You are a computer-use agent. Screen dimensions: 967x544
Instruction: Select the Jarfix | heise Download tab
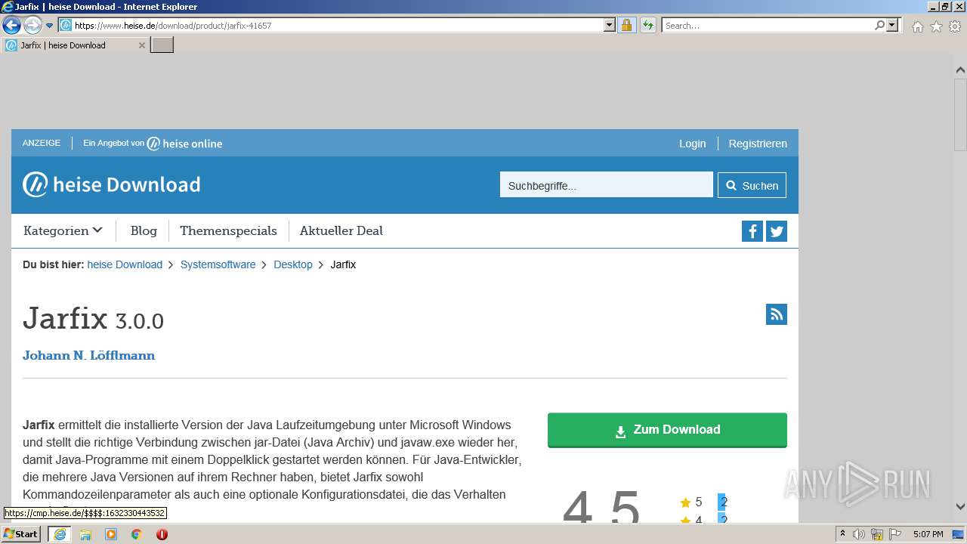pyautogui.click(x=76, y=45)
